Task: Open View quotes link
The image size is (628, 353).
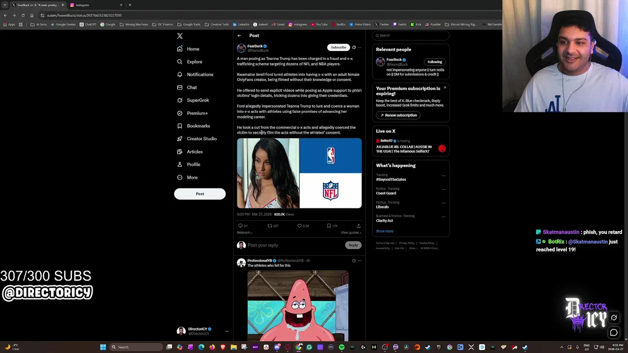Action: [351, 232]
